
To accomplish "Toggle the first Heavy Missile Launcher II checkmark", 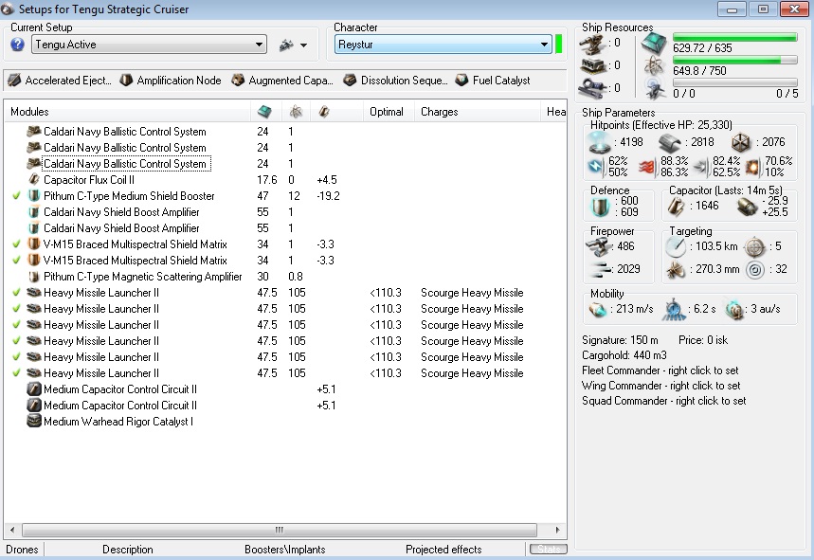I will coord(17,293).
